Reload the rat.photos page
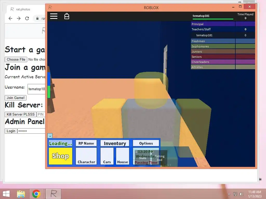The width and height of the screenshot is (266, 199). coord(27,18)
